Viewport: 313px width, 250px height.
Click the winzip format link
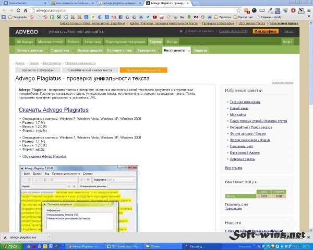click(40, 149)
